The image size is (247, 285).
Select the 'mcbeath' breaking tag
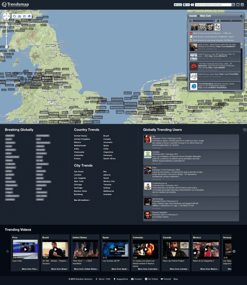tap(10, 136)
